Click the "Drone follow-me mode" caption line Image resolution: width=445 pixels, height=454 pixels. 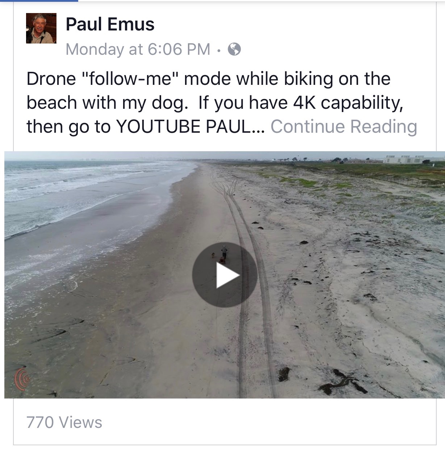(209, 79)
